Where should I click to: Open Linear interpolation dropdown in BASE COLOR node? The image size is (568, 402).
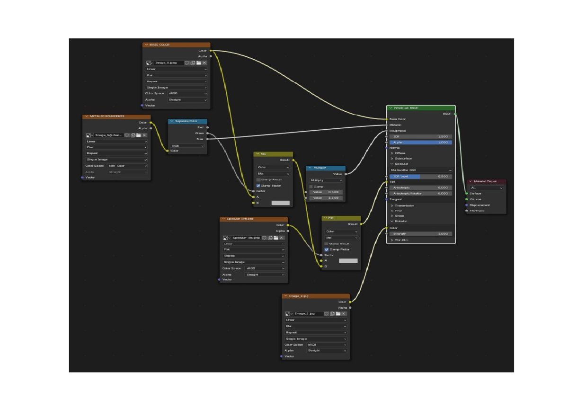pyautogui.click(x=177, y=69)
